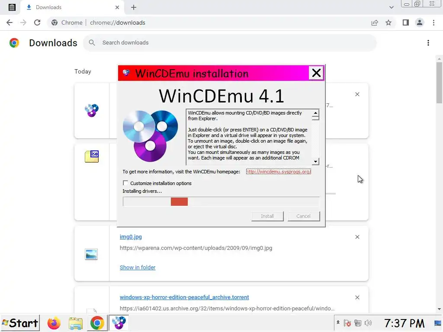Open the tab search dropdown chevron
Screen dimensions: 443x332
click(391, 7)
